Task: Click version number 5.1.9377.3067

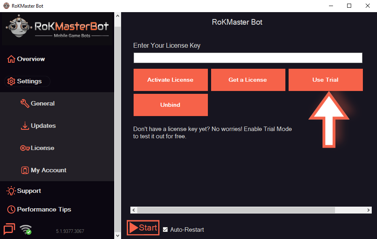Action: (x=70, y=231)
